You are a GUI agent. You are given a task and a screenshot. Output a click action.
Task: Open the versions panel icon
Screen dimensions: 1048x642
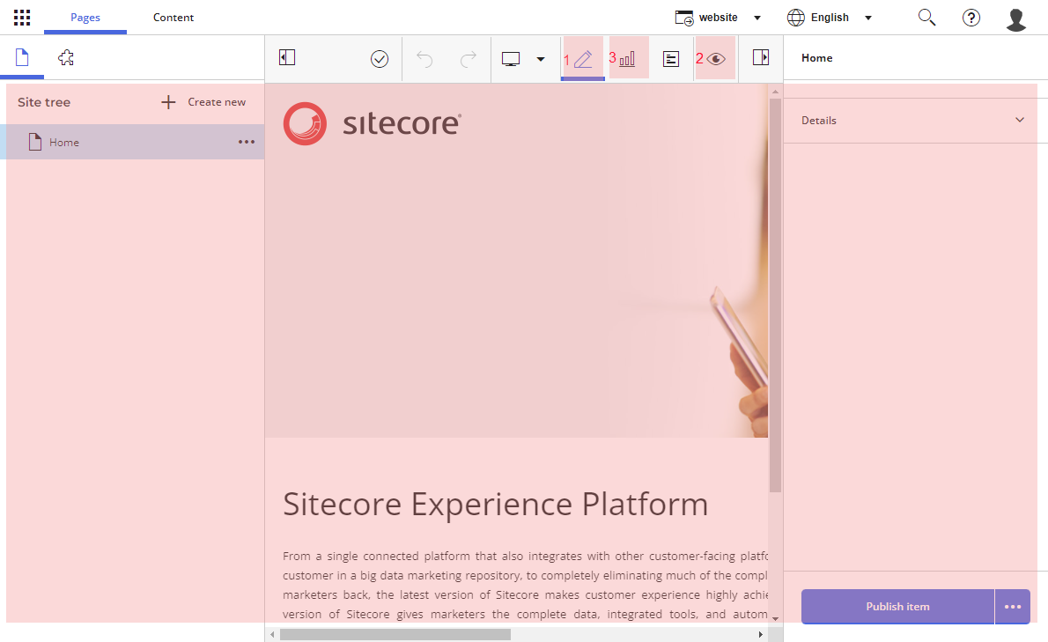(671, 59)
